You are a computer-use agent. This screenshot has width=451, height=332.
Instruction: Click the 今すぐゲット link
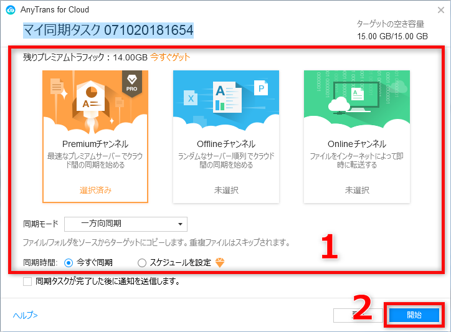coord(170,57)
